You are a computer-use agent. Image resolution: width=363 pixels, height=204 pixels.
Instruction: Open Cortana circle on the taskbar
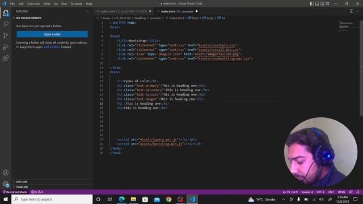[98, 199]
